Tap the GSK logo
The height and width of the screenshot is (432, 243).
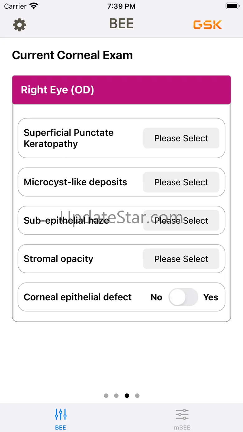coord(207,25)
